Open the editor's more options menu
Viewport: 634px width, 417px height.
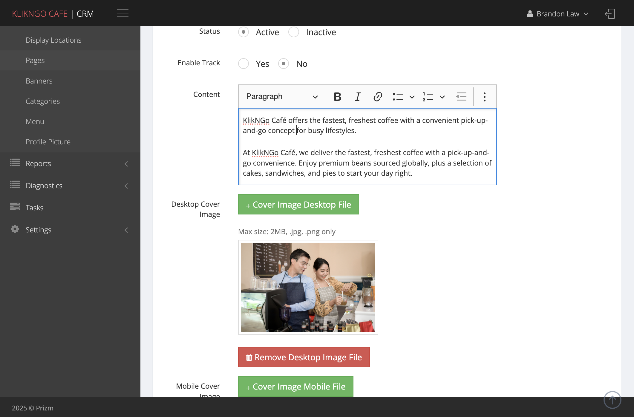(x=484, y=97)
